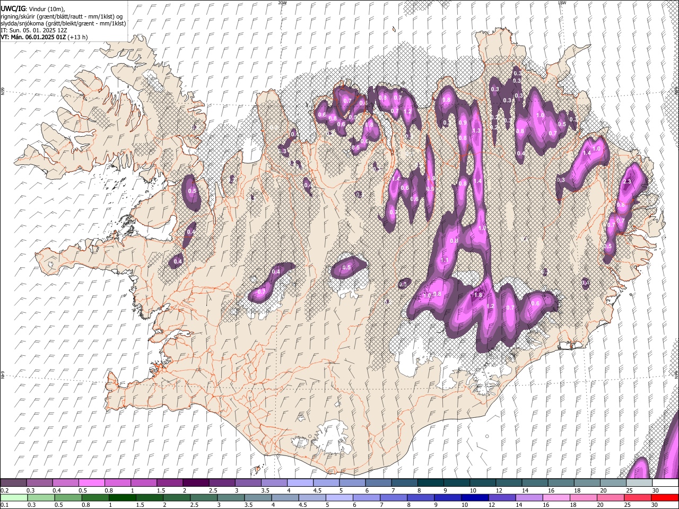Image resolution: width=679 pixels, height=509 pixels.
Task: Select the "IT: Sun. 05. 01. 2025 12Z" line
Action: (34, 30)
